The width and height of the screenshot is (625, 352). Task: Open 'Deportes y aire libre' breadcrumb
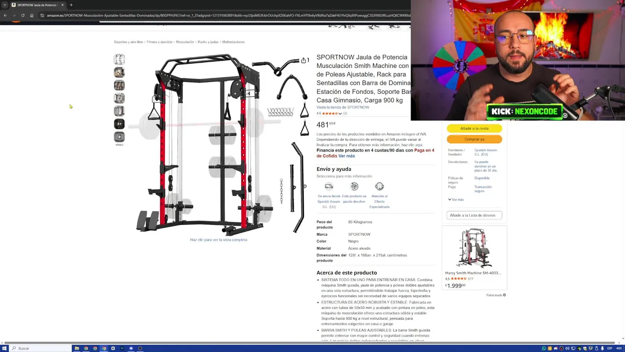click(x=128, y=42)
